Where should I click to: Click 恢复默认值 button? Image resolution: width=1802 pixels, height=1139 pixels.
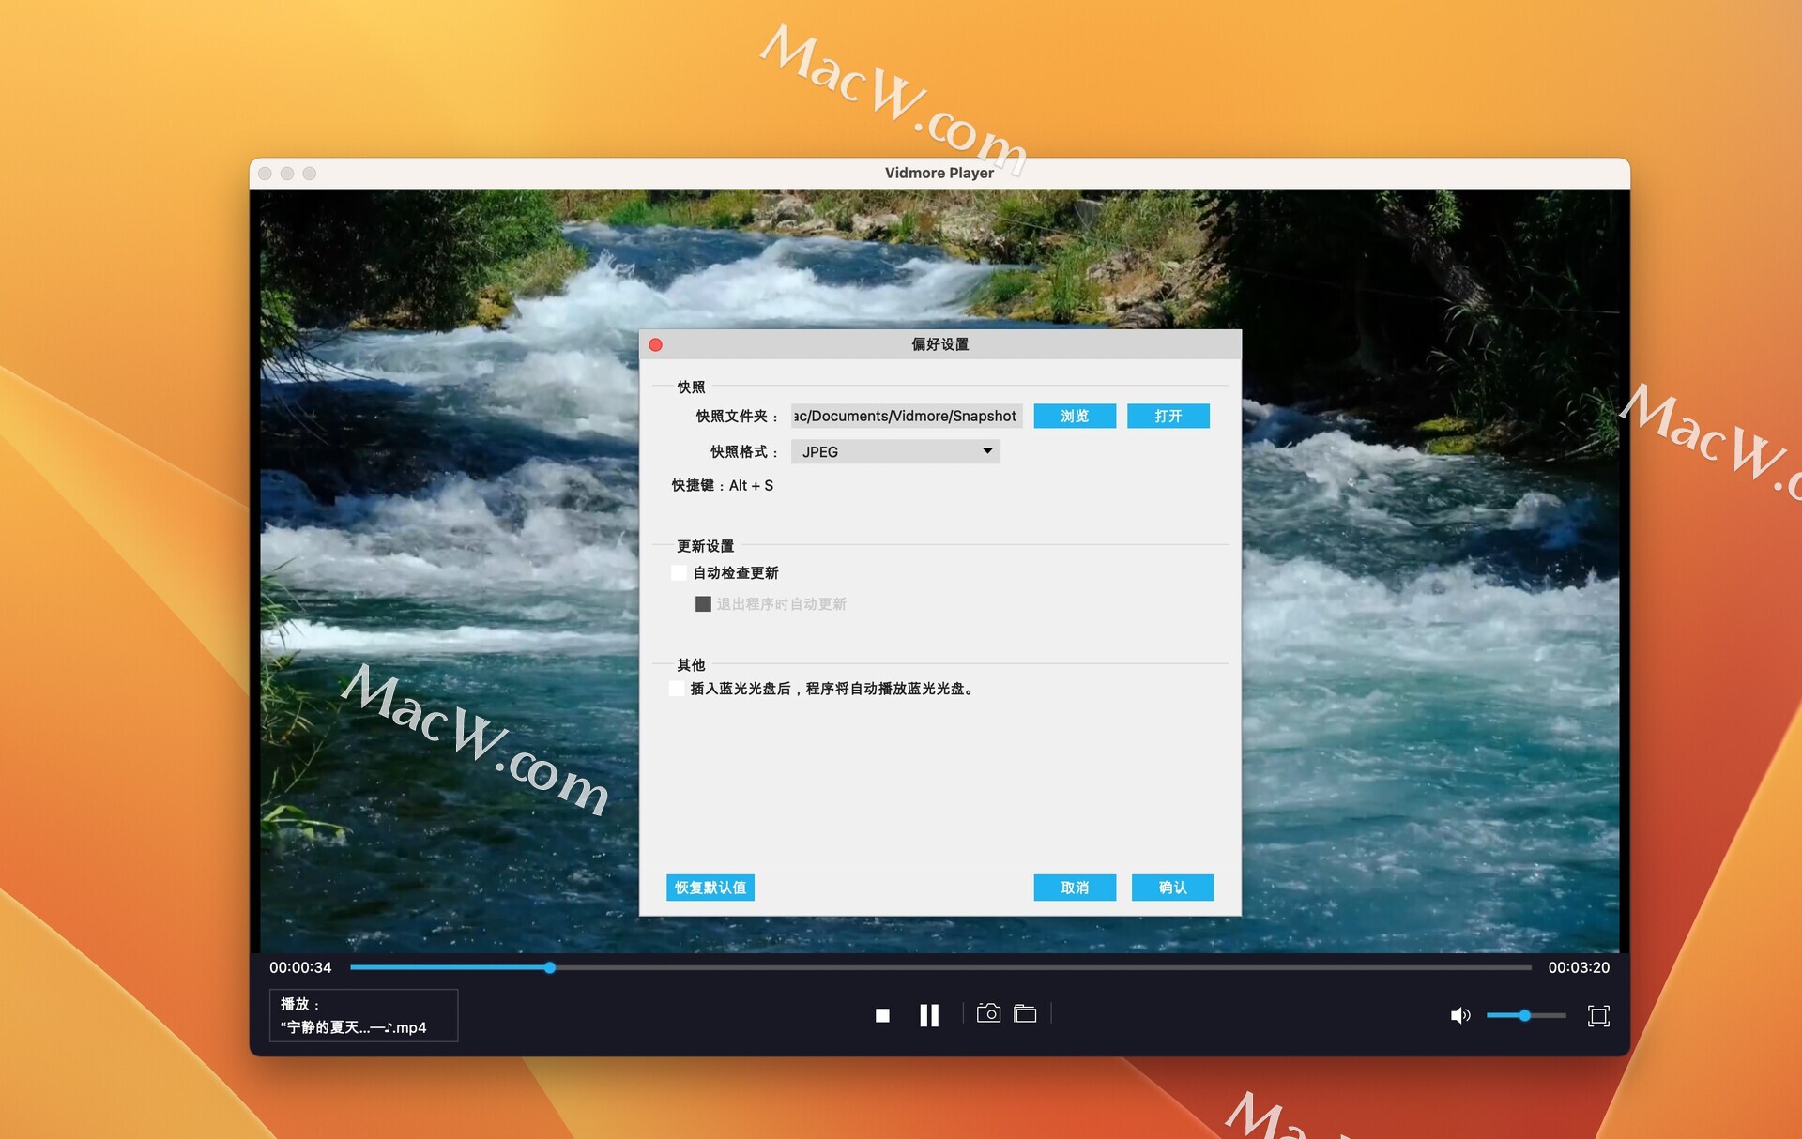click(x=710, y=888)
